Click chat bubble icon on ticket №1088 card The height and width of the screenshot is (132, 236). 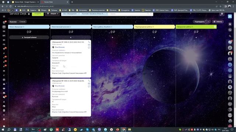click(x=89, y=48)
